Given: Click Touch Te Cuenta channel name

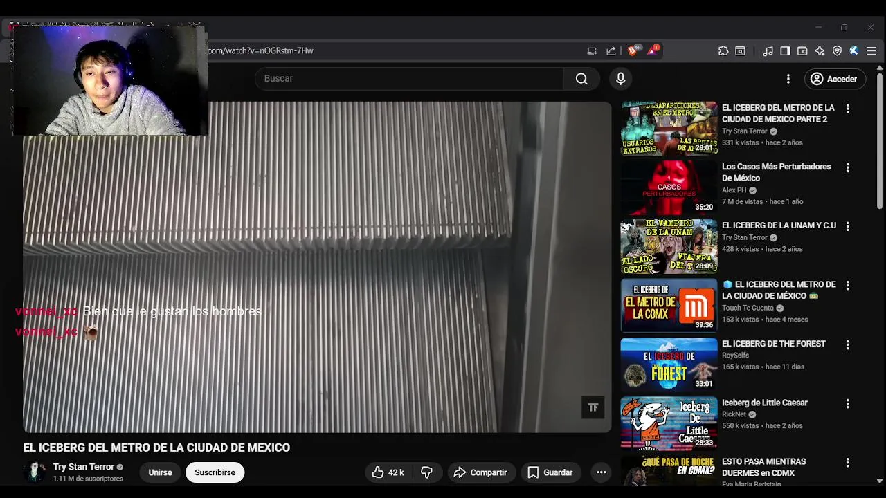Looking at the screenshot, I should 748,308.
